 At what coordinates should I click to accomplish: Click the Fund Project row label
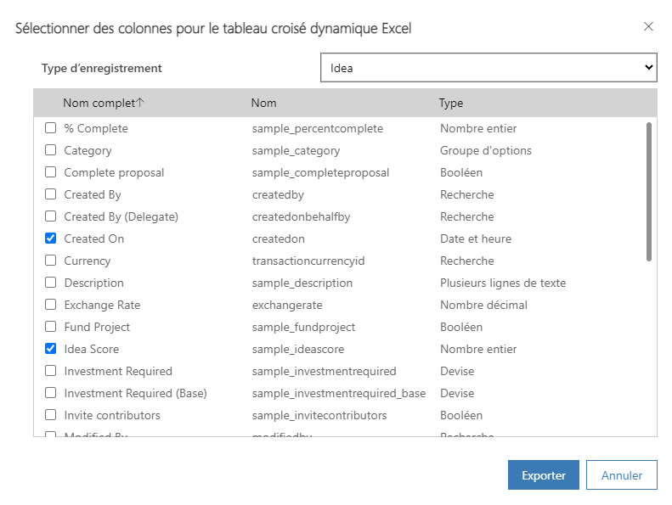click(97, 328)
